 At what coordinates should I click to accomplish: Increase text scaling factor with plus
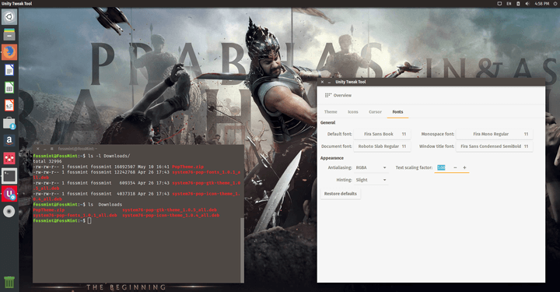click(x=464, y=167)
